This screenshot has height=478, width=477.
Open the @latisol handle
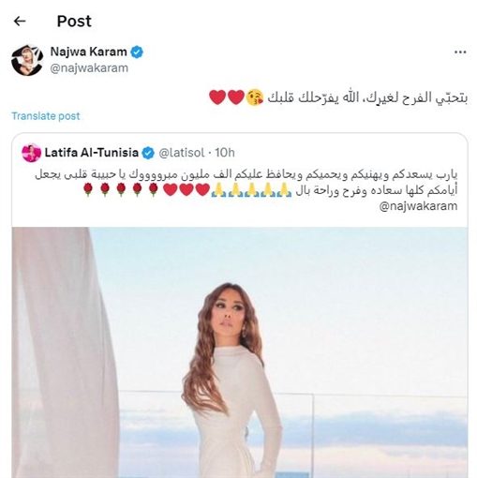pos(182,153)
